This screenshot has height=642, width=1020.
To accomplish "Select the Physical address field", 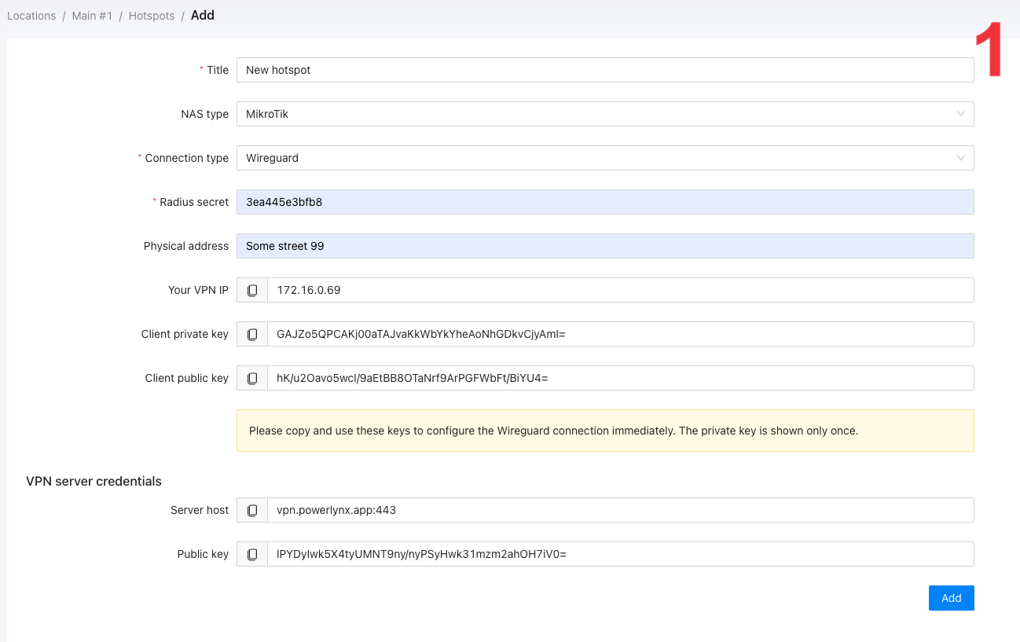I will [605, 246].
